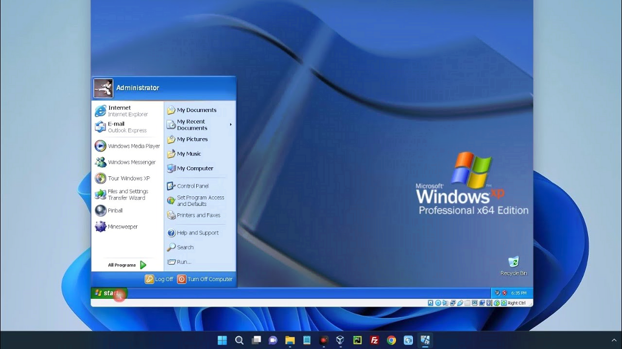Click the XP tray clock 6:35 PM

519,293
